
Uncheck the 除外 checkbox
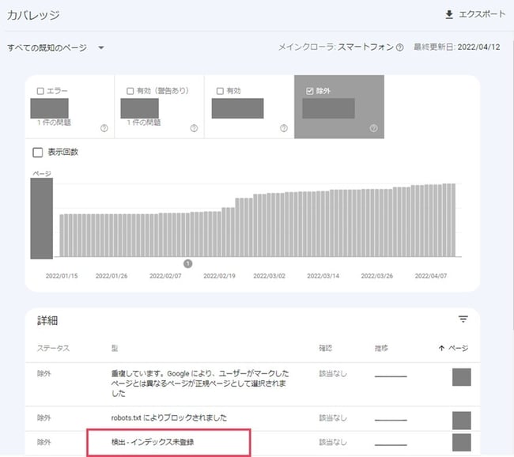pos(309,91)
